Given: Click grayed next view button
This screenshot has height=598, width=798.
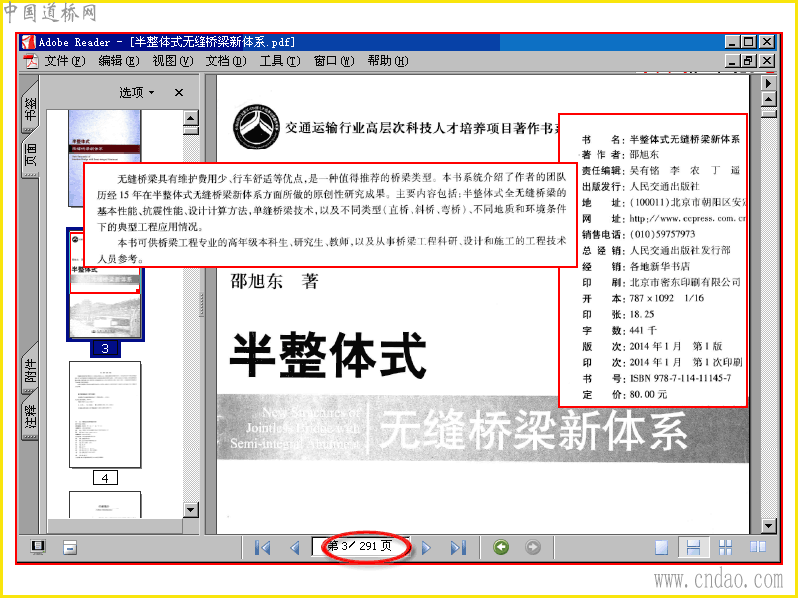Looking at the screenshot, I should tap(533, 547).
